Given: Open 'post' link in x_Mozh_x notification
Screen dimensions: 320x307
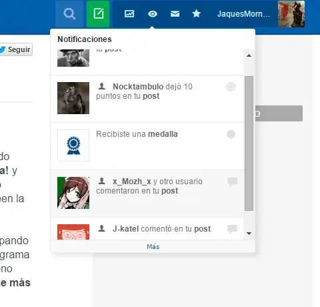Looking at the screenshot, I should pos(170,191).
